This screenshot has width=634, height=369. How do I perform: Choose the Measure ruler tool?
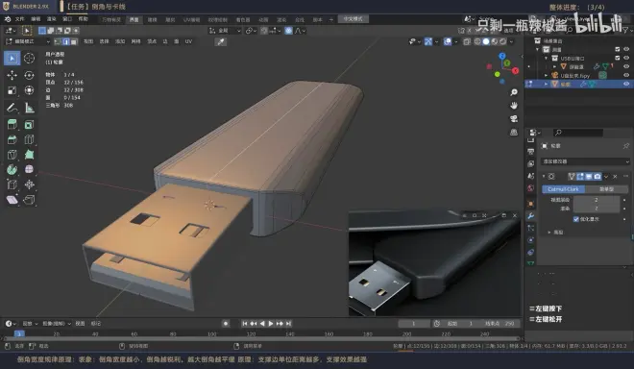click(x=29, y=108)
